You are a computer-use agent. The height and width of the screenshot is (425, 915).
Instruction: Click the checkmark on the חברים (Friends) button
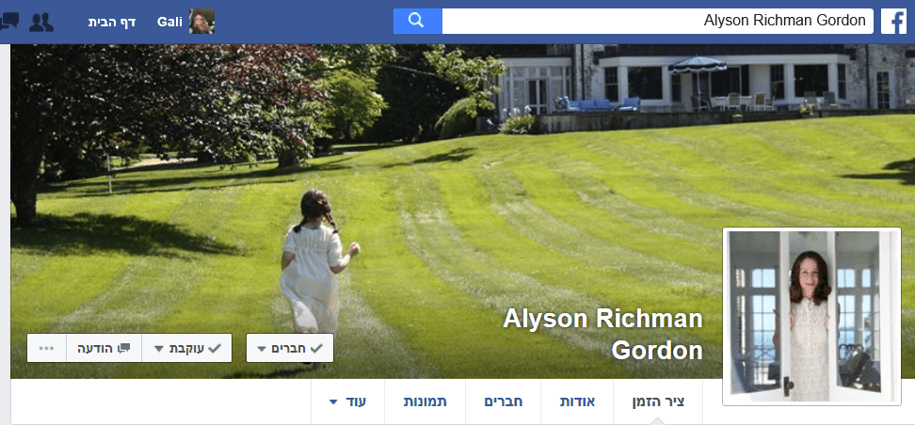click(315, 348)
